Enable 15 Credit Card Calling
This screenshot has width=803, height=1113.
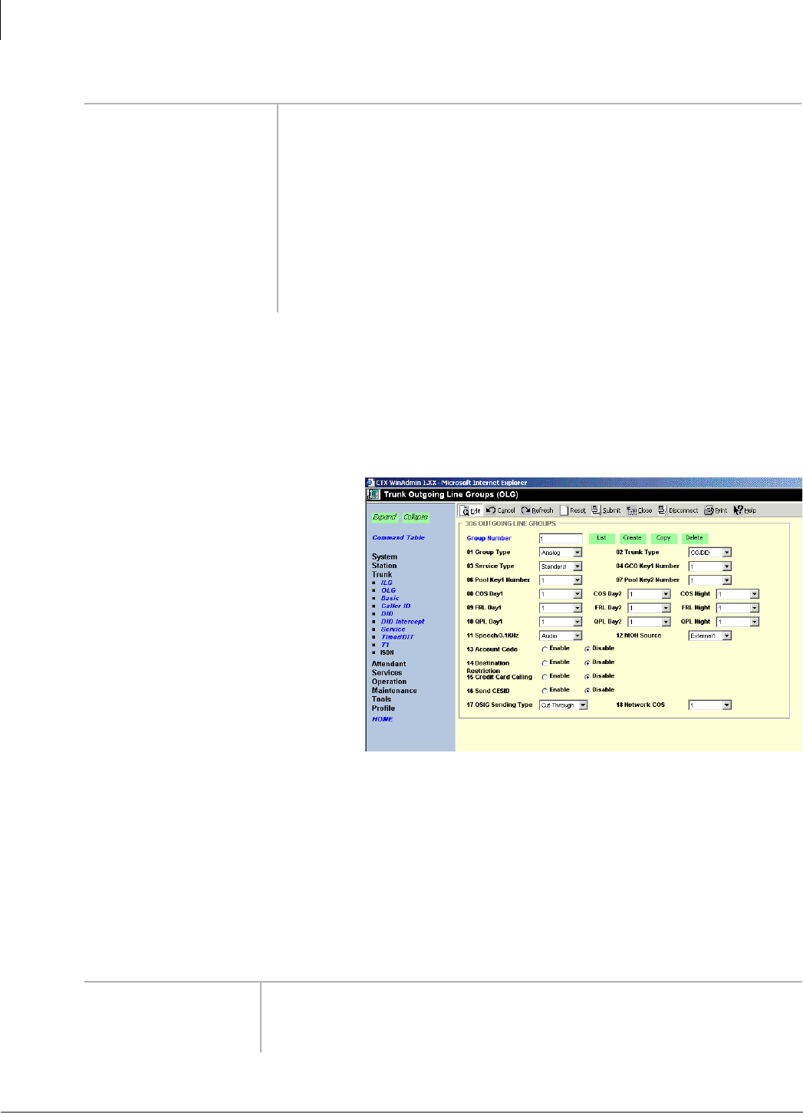(545, 677)
